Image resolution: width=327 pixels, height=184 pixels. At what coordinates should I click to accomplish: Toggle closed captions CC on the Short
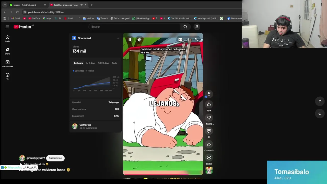coord(180,40)
